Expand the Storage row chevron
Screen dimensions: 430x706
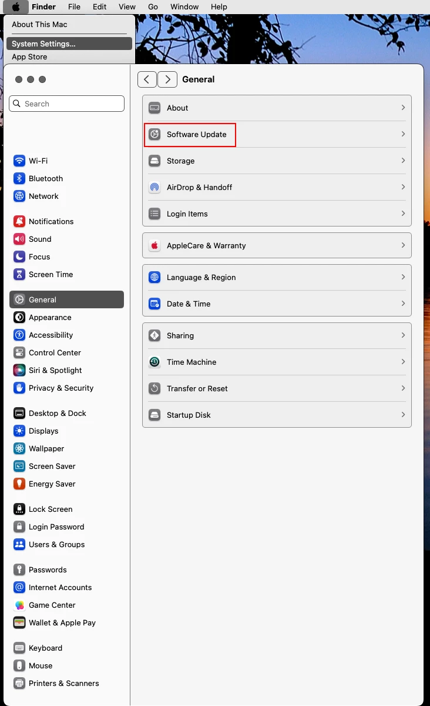(x=403, y=161)
